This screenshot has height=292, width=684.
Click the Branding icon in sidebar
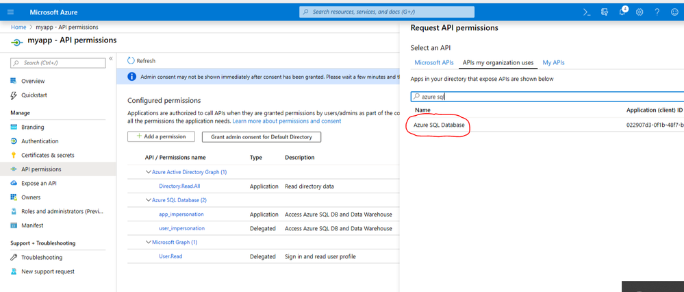click(14, 127)
